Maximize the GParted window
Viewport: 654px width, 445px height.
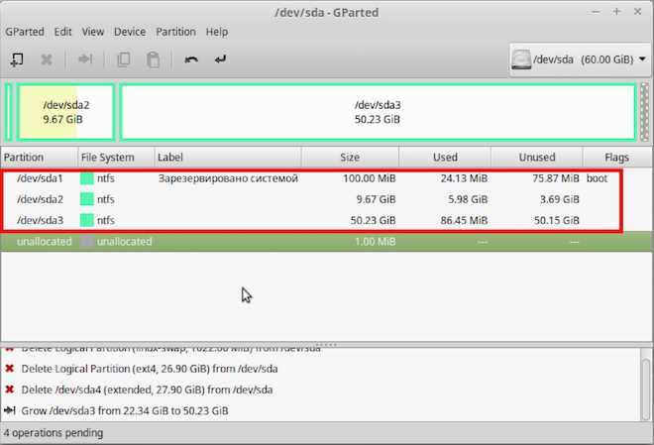[616, 12]
